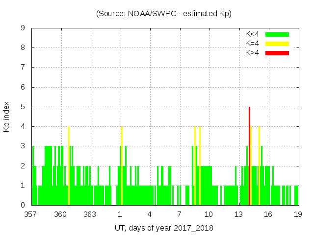Click the 'UT, days of year 2017_2018' axis label
314x235 pixels.
pos(164,228)
